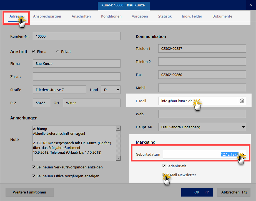Open the Indiv. Felder tab
This screenshot has height=201, width=256.
[x=192, y=16]
